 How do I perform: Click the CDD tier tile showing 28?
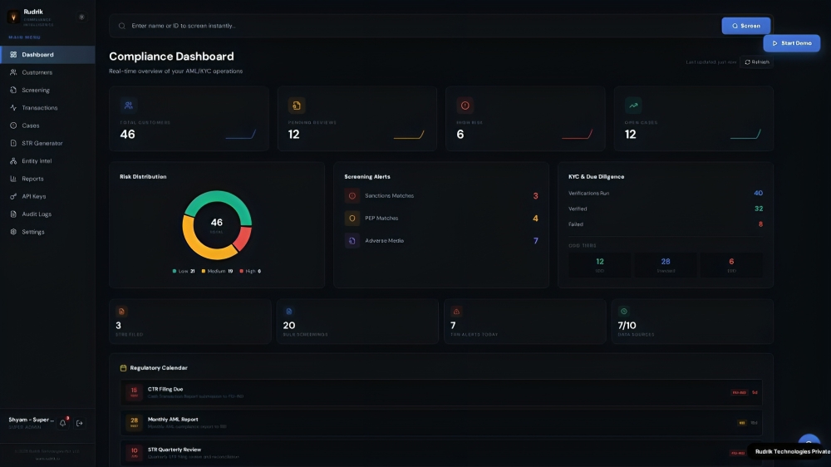click(665, 264)
